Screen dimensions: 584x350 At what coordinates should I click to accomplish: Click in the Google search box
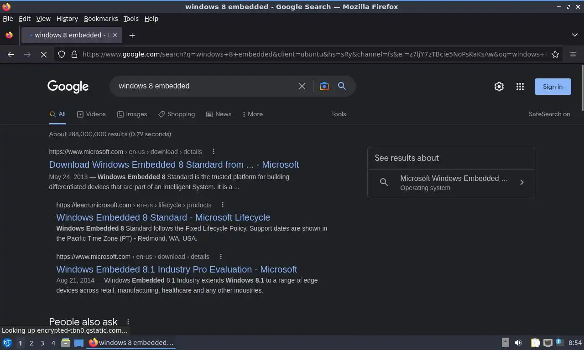pos(205,86)
